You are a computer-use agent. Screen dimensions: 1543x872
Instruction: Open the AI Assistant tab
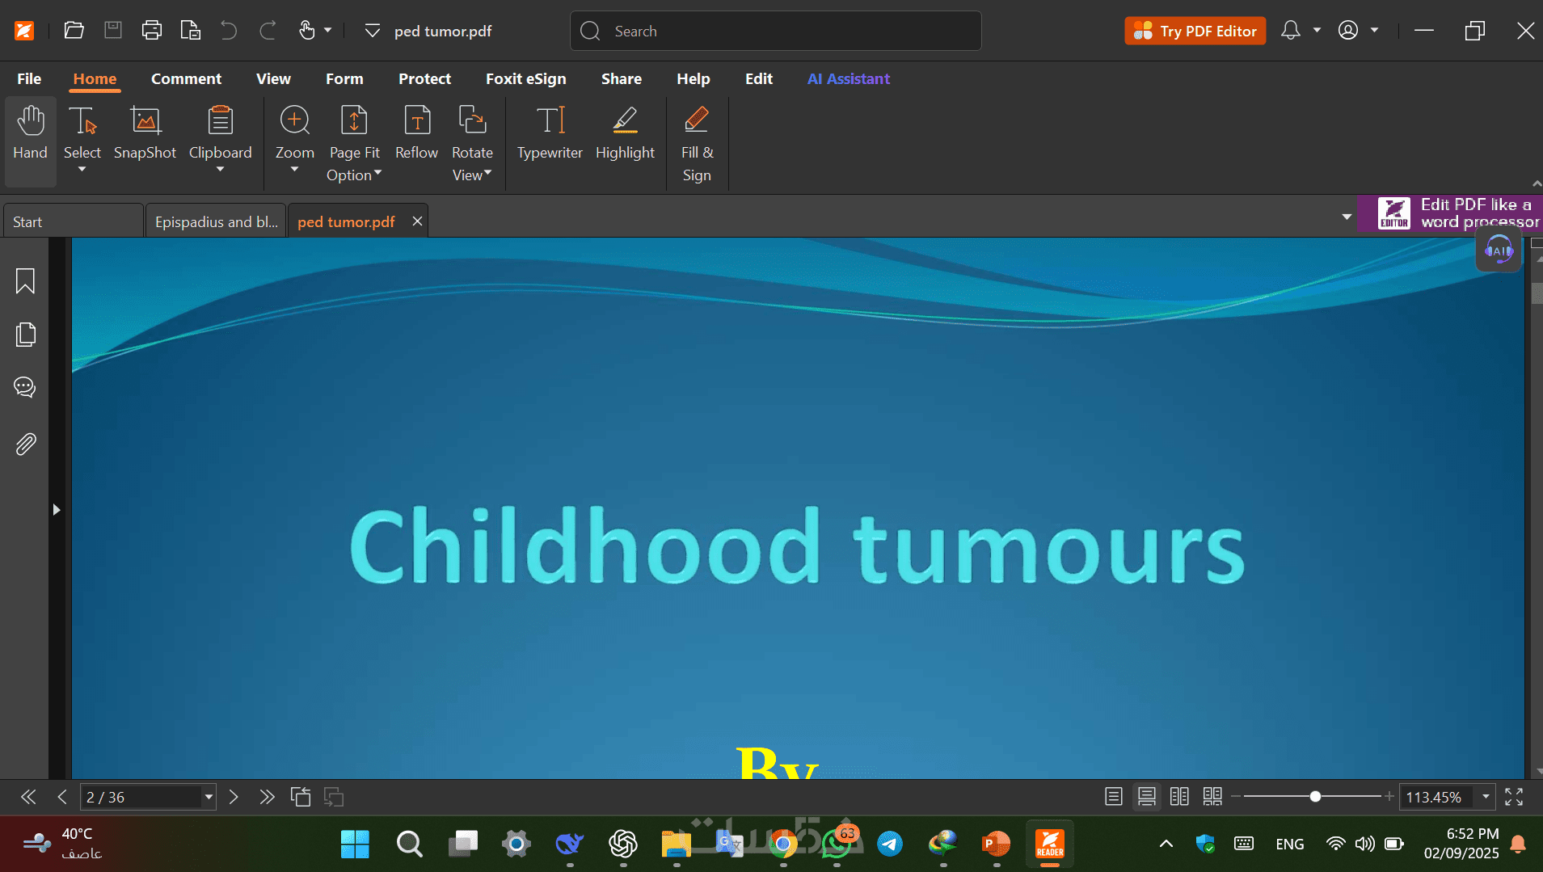pos(849,78)
